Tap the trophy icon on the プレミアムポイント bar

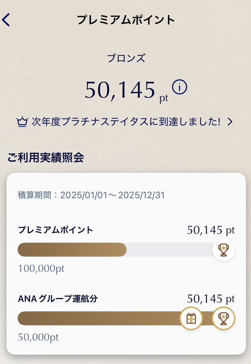(x=223, y=250)
